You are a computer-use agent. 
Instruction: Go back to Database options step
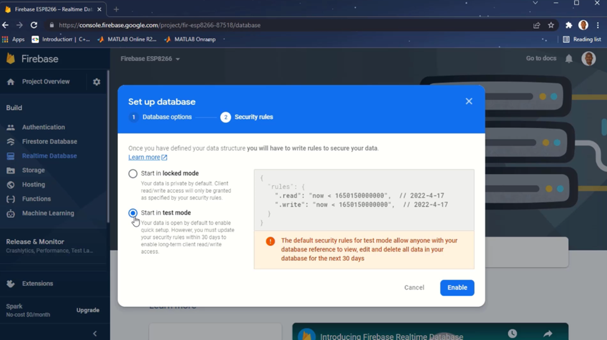[x=160, y=117]
